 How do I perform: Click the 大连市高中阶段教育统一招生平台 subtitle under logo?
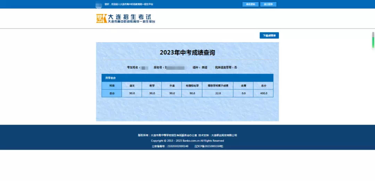pos(132,21)
